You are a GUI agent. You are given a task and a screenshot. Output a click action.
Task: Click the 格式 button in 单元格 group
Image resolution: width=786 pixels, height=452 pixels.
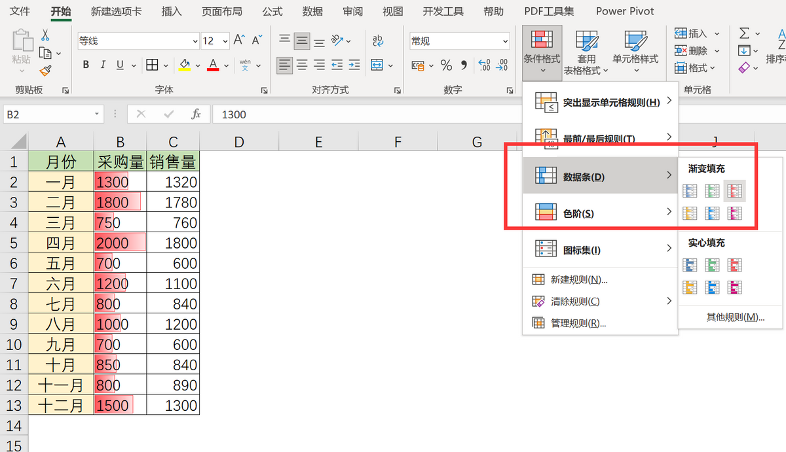[x=696, y=67]
